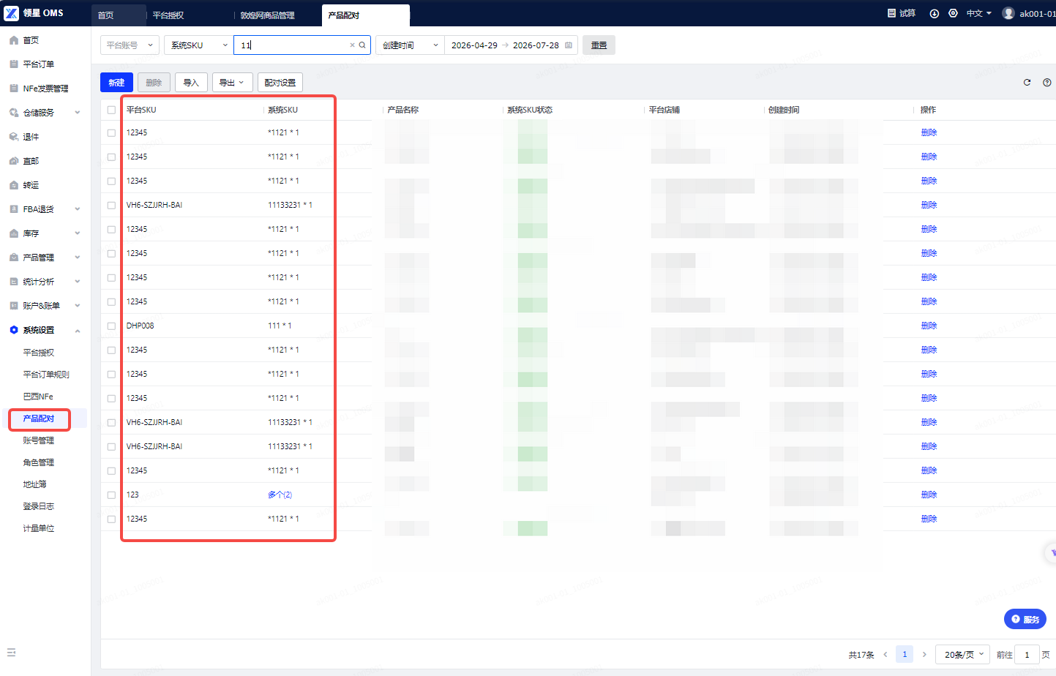Click the user avatar icon
Viewport: 1056px width, 676px height.
(x=1008, y=13)
